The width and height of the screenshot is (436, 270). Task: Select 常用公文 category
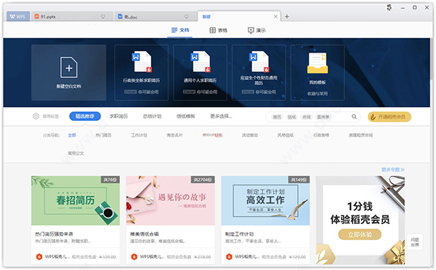click(76, 153)
